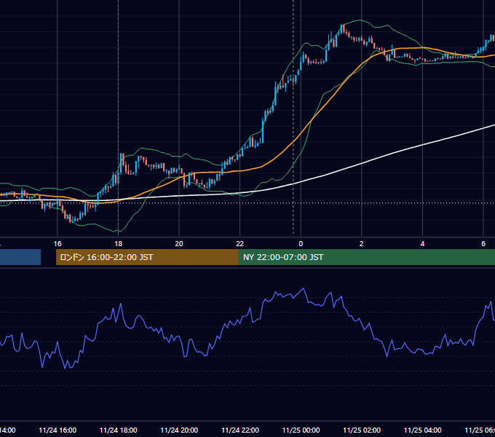Select the 16 hour label on chart axis

click(58, 244)
